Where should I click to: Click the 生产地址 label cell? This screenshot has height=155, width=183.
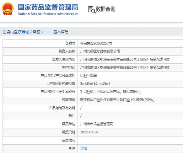click(x=40, y=67)
